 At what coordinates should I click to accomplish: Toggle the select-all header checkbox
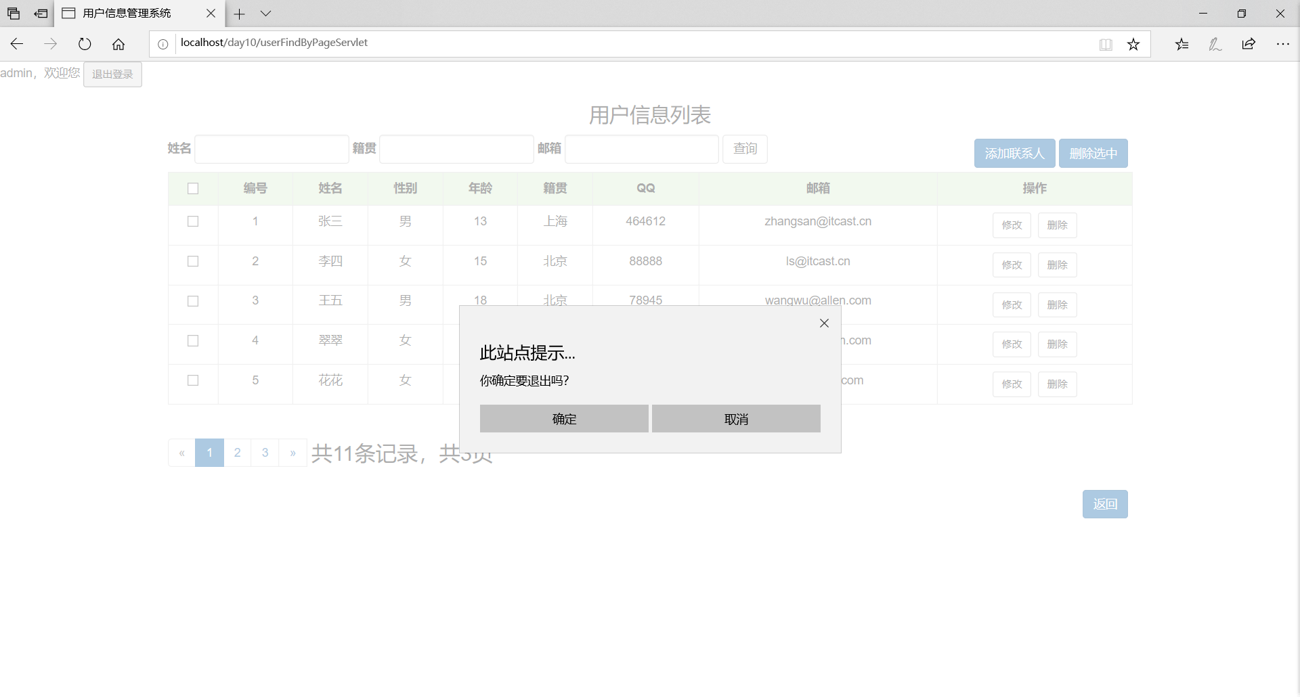pos(193,189)
